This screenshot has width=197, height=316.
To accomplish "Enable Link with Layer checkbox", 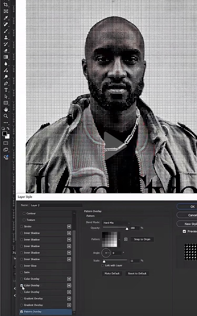I will tap(103, 266).
